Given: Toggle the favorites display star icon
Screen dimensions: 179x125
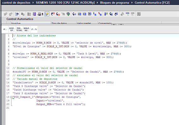Looking at the screenshot, I should [47, 14].
